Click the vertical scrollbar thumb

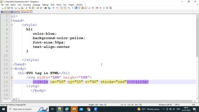coord(197,37)
